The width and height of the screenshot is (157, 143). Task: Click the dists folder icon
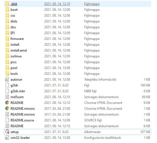[7, 21]
